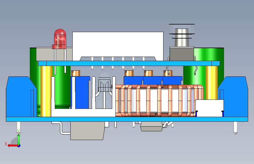Select the red LED component
Viewport: 254px width, 164px height.
tap(60, 39)
